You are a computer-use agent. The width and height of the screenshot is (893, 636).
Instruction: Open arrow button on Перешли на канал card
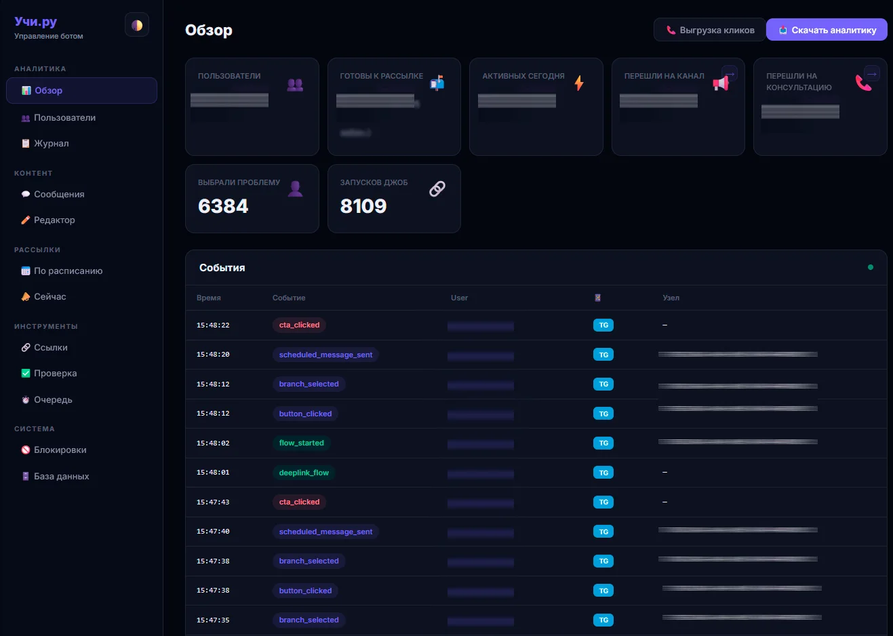point(730,73)
